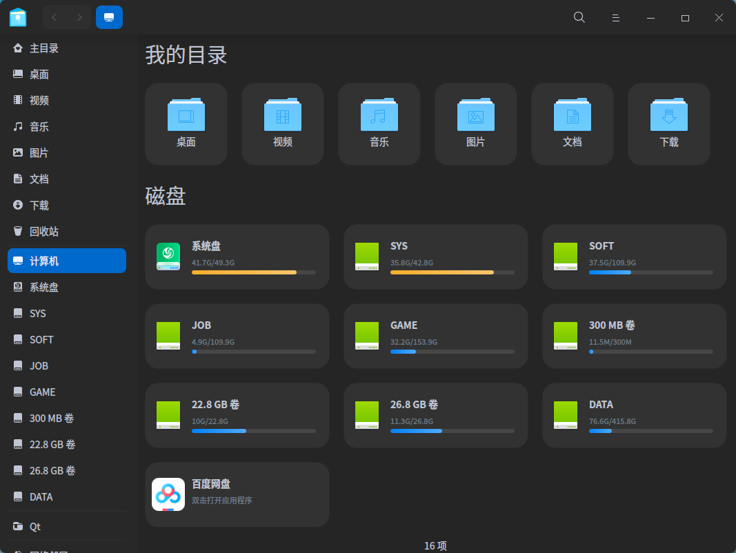Select the SYS disk card

click(435, 257)
